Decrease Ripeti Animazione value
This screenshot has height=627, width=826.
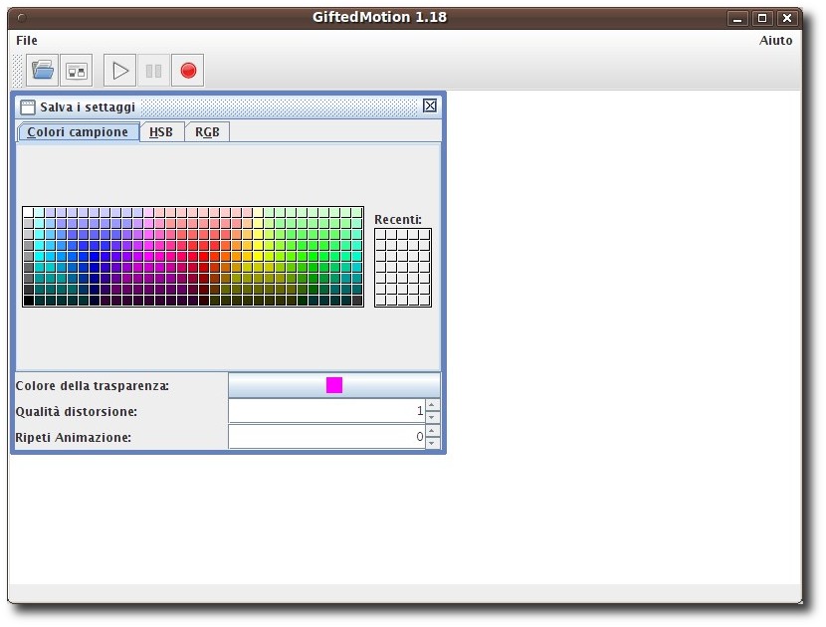point(432,443)
